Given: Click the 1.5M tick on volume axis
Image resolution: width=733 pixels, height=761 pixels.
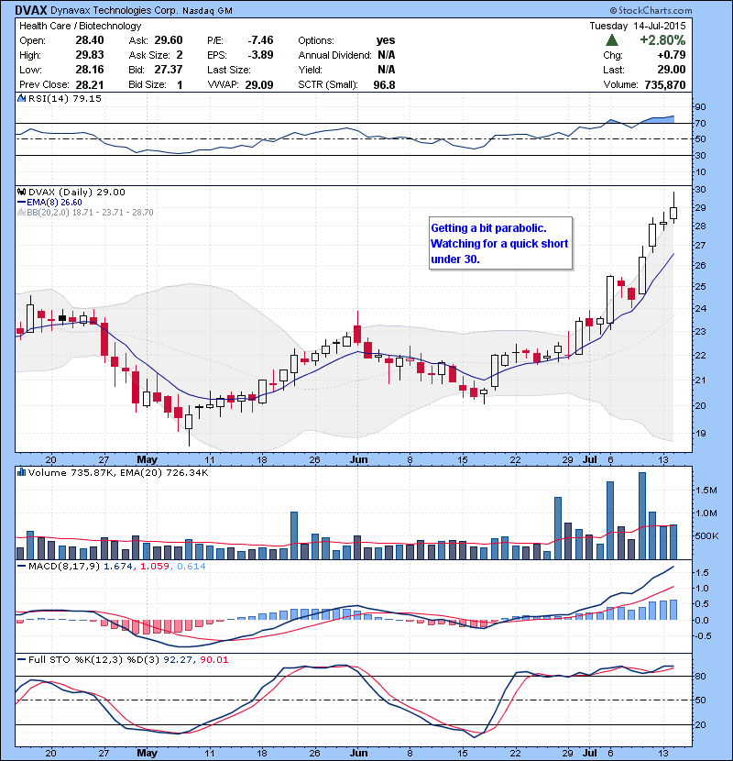Looking at the screenshot, I should 706,491.
